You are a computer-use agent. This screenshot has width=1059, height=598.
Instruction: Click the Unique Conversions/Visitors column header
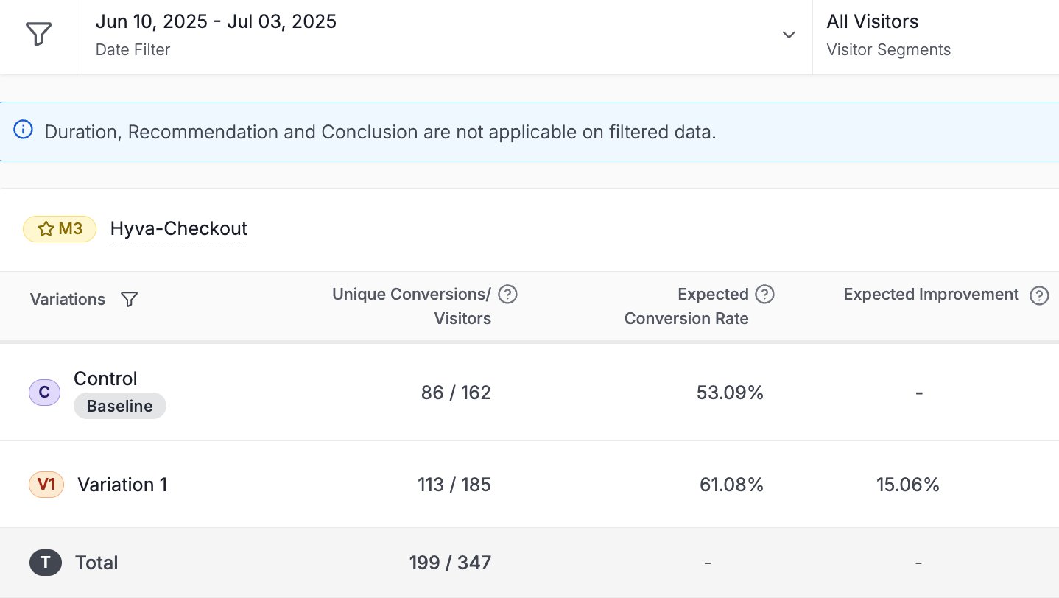pyautogui.click(x=412, y=306)
